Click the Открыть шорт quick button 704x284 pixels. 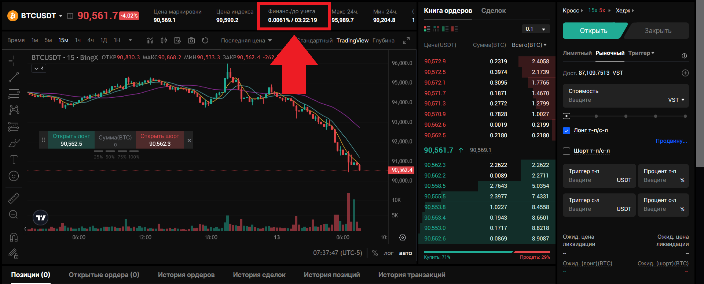pyautogui.click(x=160, y=140)
